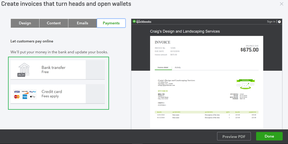Viewport: 288px width, 144px height.
Task: Toggle the Credit card payment option
Action: (95, 94)
